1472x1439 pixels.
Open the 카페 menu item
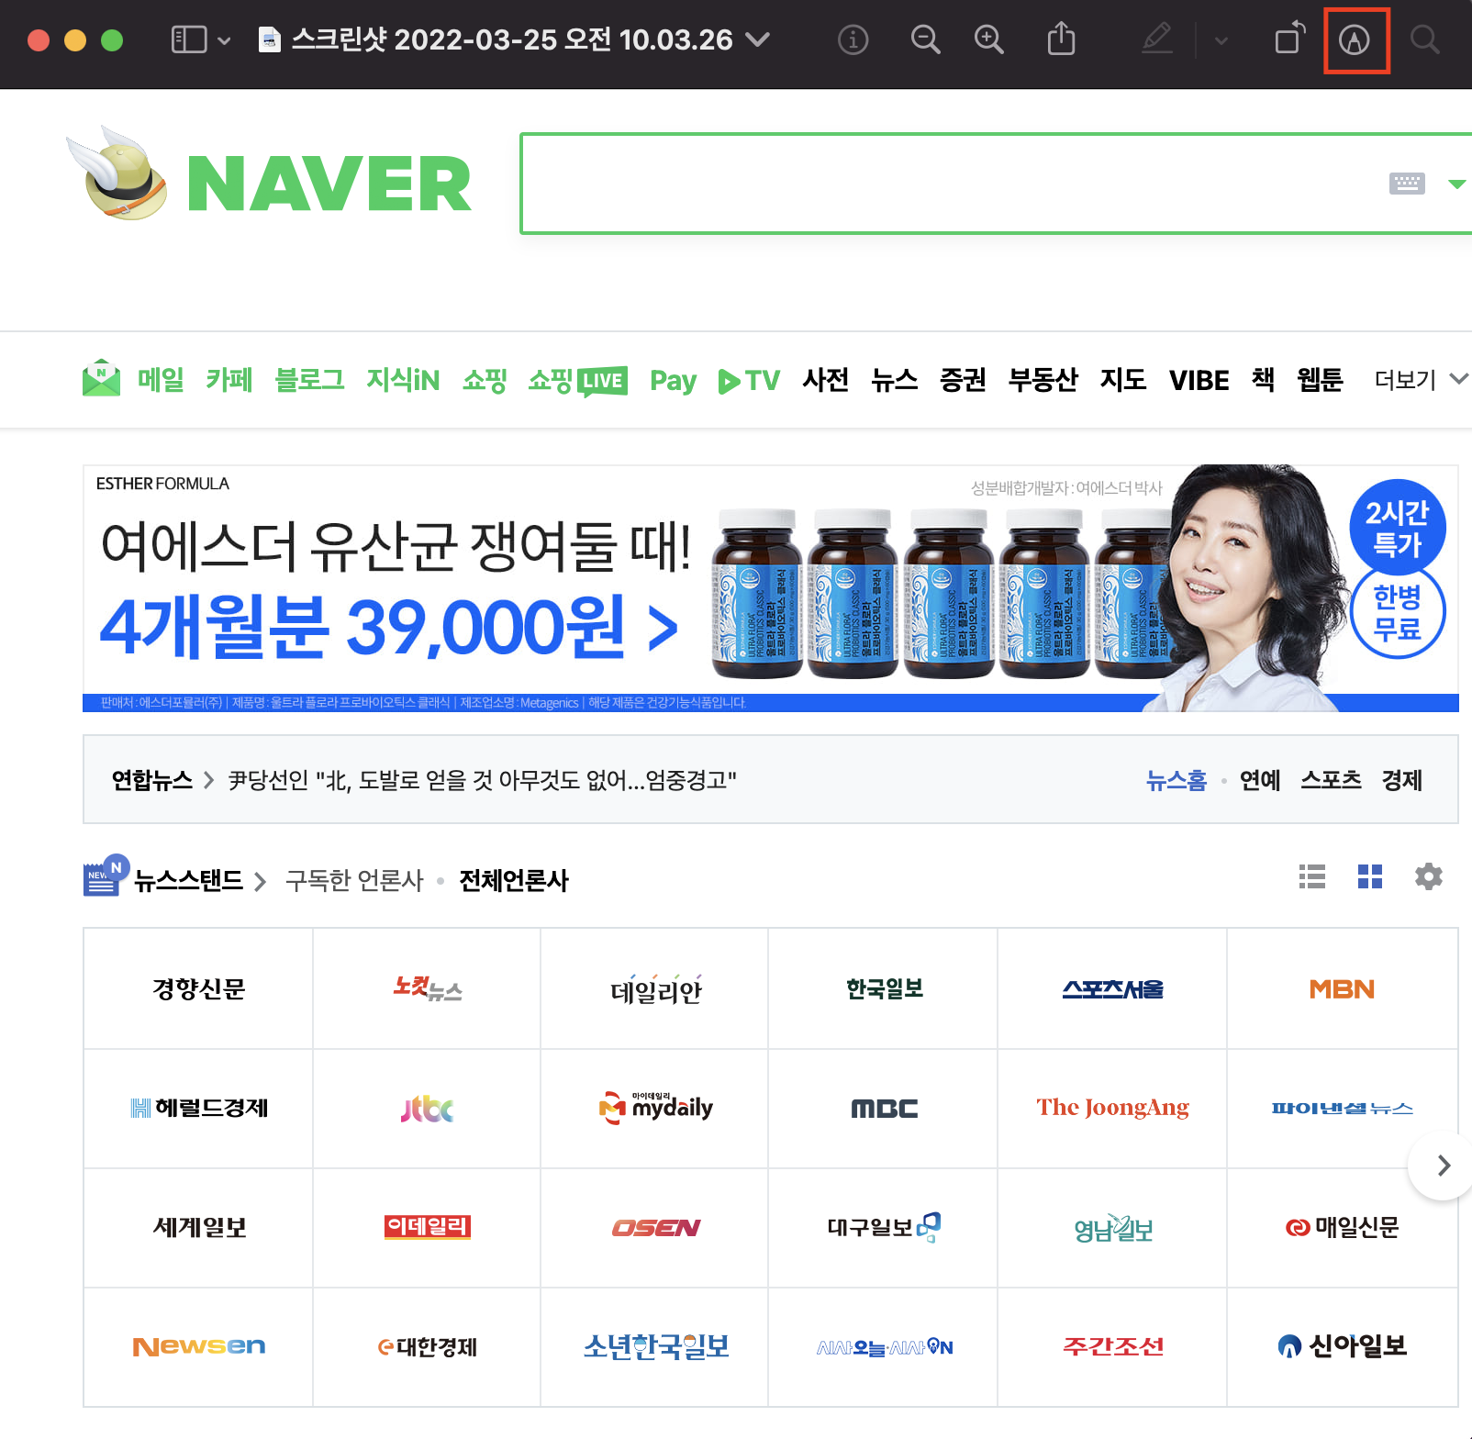coord(229,379)
